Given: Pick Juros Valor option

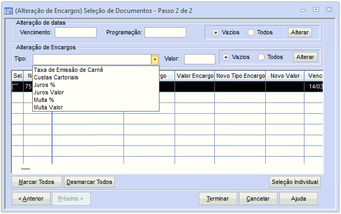Looking at the screenshot, I should (96, 93).
